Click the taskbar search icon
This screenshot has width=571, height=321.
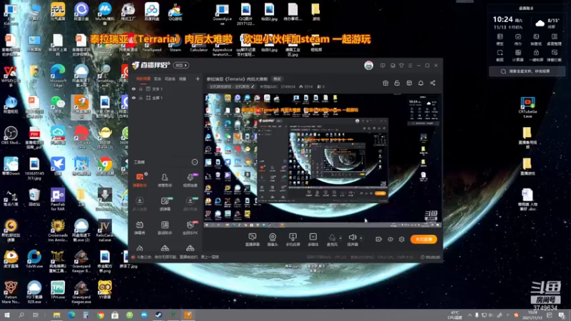(21, 315)
